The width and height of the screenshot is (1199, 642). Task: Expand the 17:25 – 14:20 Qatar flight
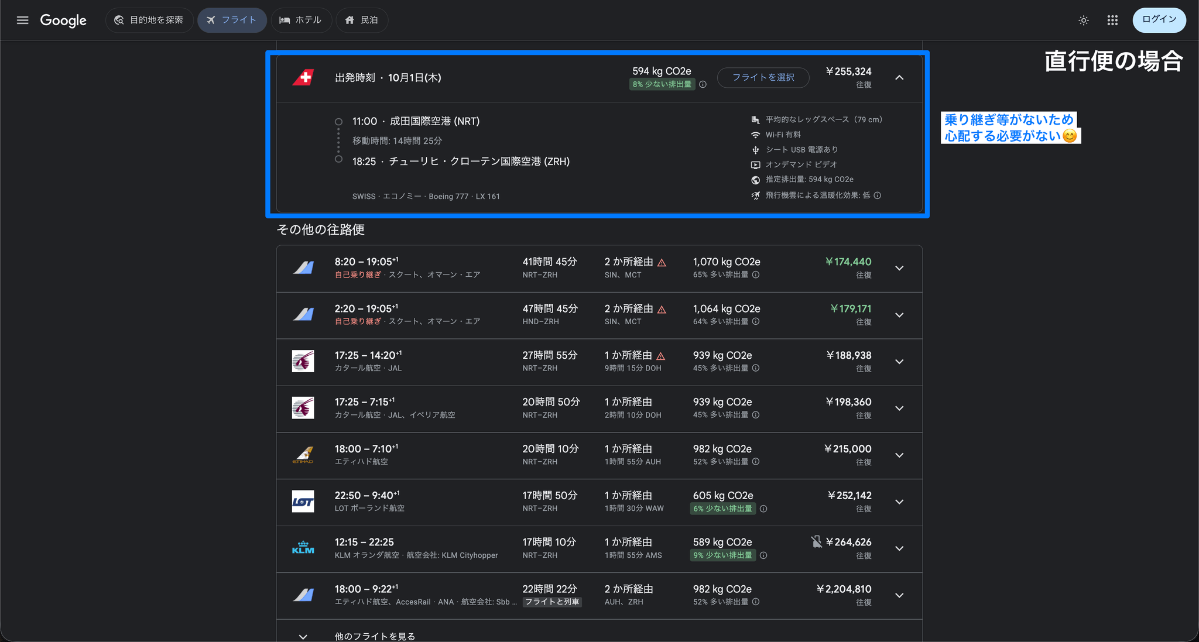899,362
